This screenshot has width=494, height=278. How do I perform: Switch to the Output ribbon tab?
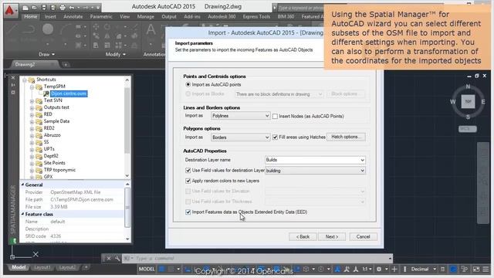coord(169,16)
